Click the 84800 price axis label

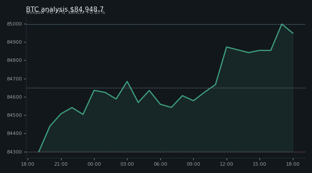14,61
